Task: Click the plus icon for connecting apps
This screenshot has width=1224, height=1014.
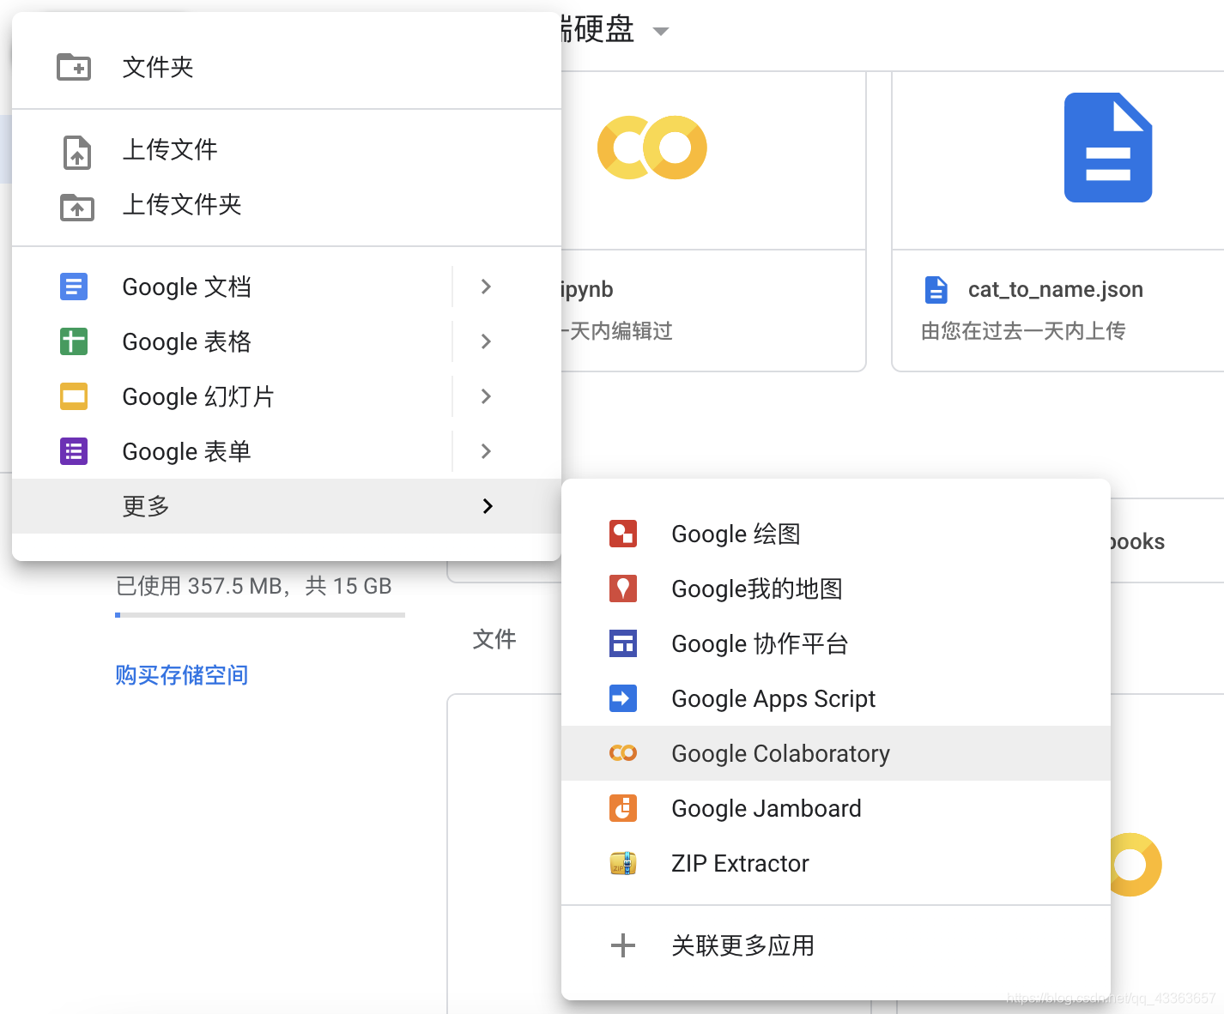Action: click(623, 945)
